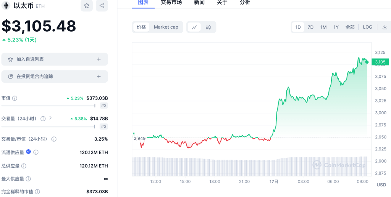Click the share icon beside ETH
Screen dimensions: 391x197
tap(102, 6)
